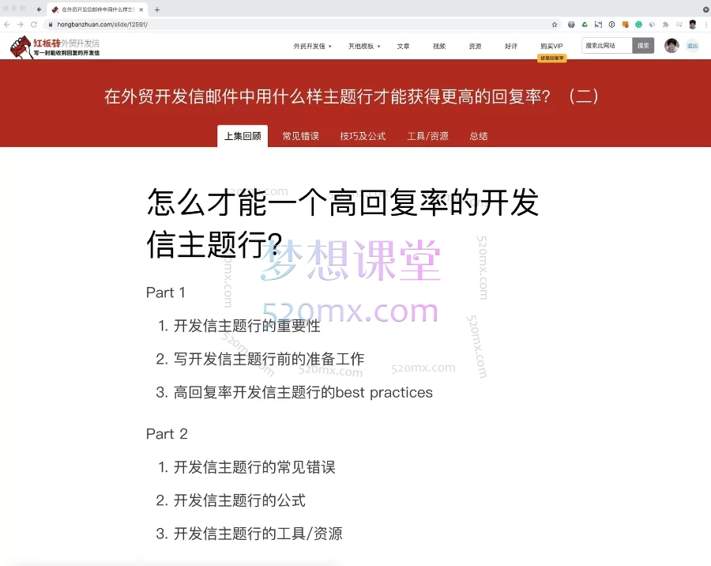Click the circled info extension icon
This screenshot has width=711, height=566.
[x=613, y=25]
